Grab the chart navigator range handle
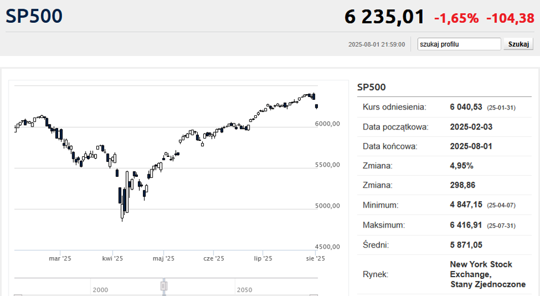The width and height of the screenshot is (540, 296). click(164, 286)
